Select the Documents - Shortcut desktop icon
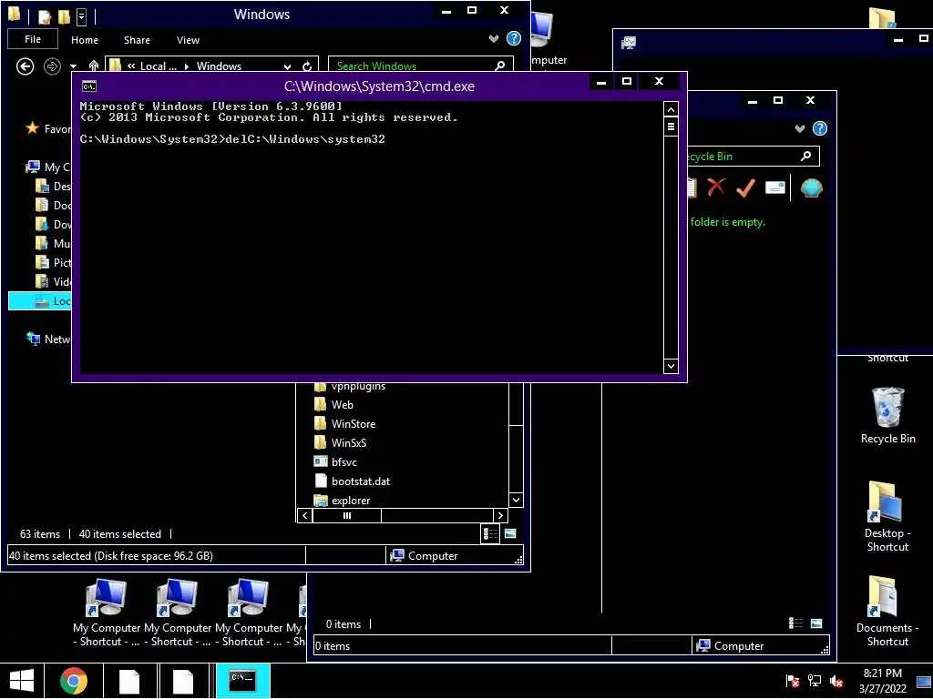Image resolution: width=933 pixels, height=699 pixels. pos(887,611)
